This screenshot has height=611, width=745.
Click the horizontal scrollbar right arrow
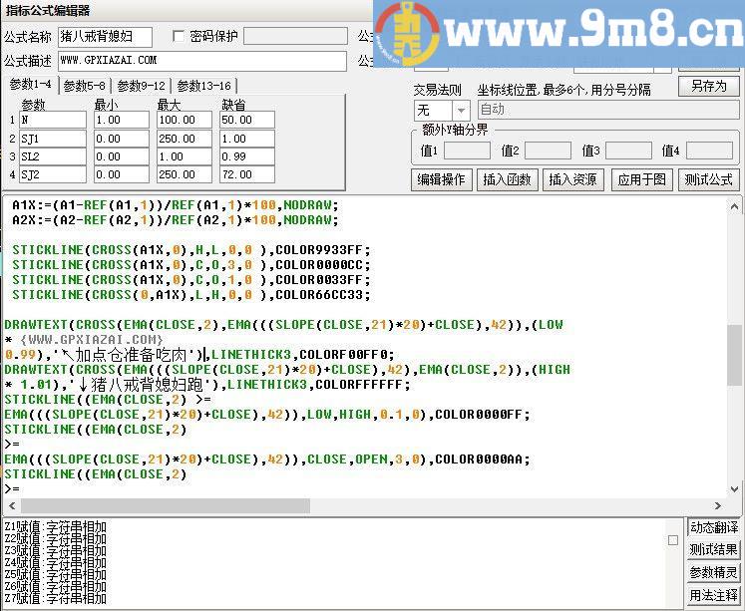[x=717, y=506]
